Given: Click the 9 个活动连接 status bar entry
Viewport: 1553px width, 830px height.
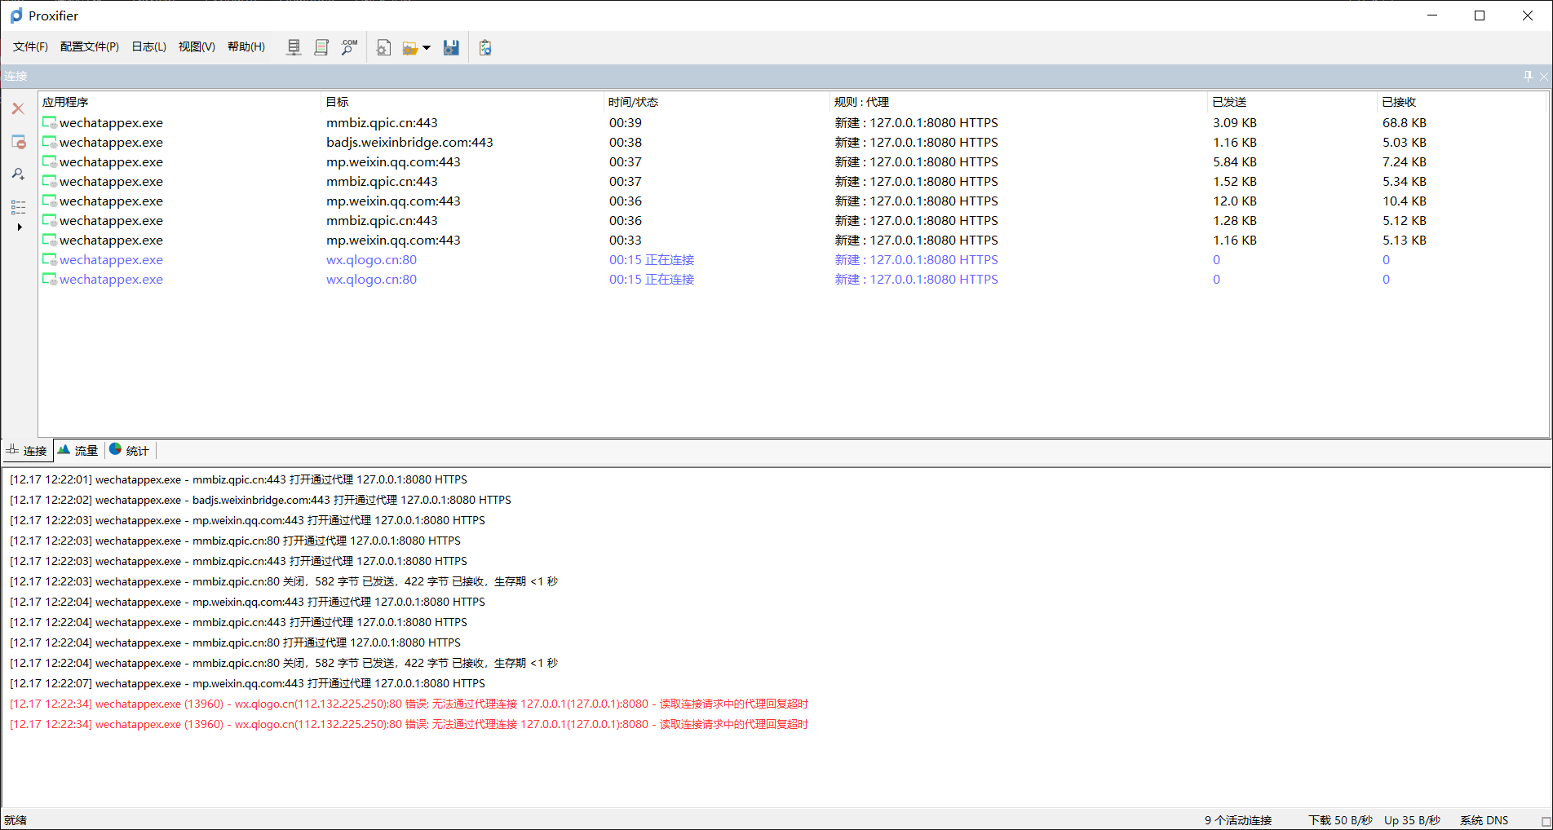Looking at the screenshot, I should 1238,820.
